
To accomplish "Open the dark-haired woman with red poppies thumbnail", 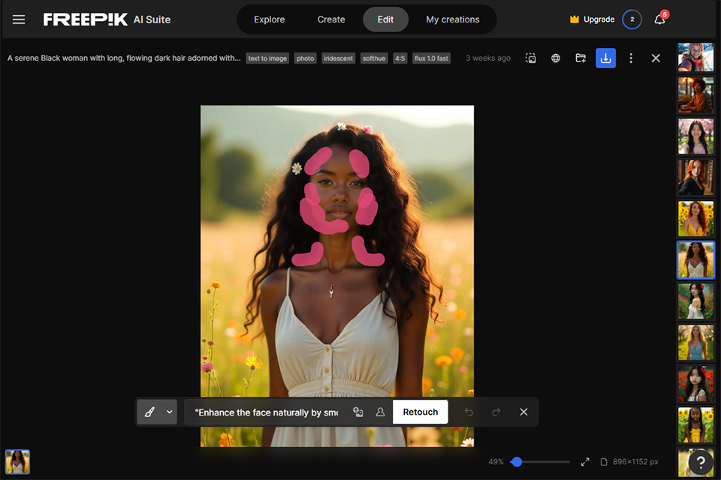I will [x=695, y=384].
